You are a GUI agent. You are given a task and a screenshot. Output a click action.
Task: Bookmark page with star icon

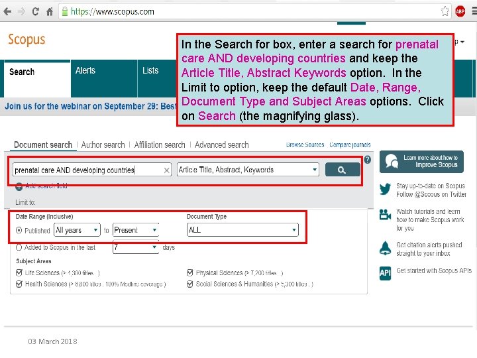[445, 11]
